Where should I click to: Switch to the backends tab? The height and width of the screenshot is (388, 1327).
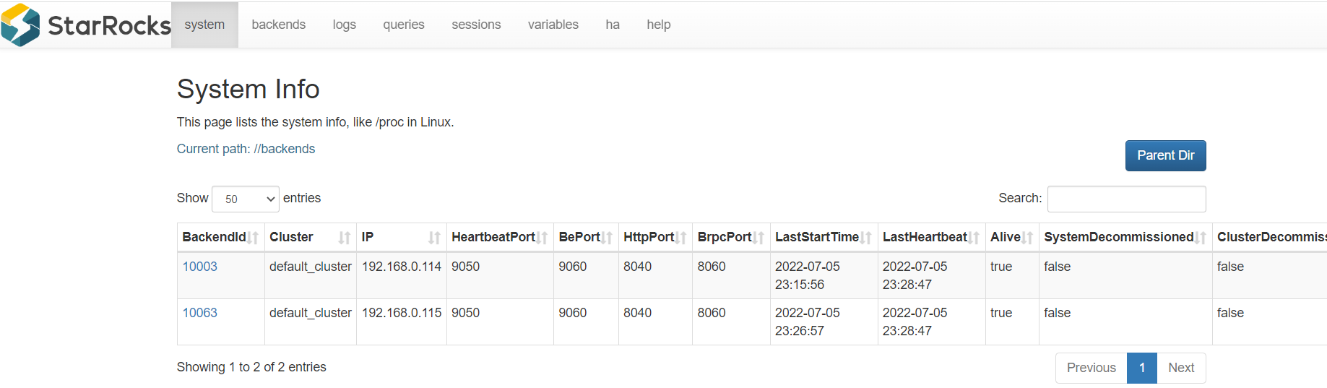click(x=279, y=25)
